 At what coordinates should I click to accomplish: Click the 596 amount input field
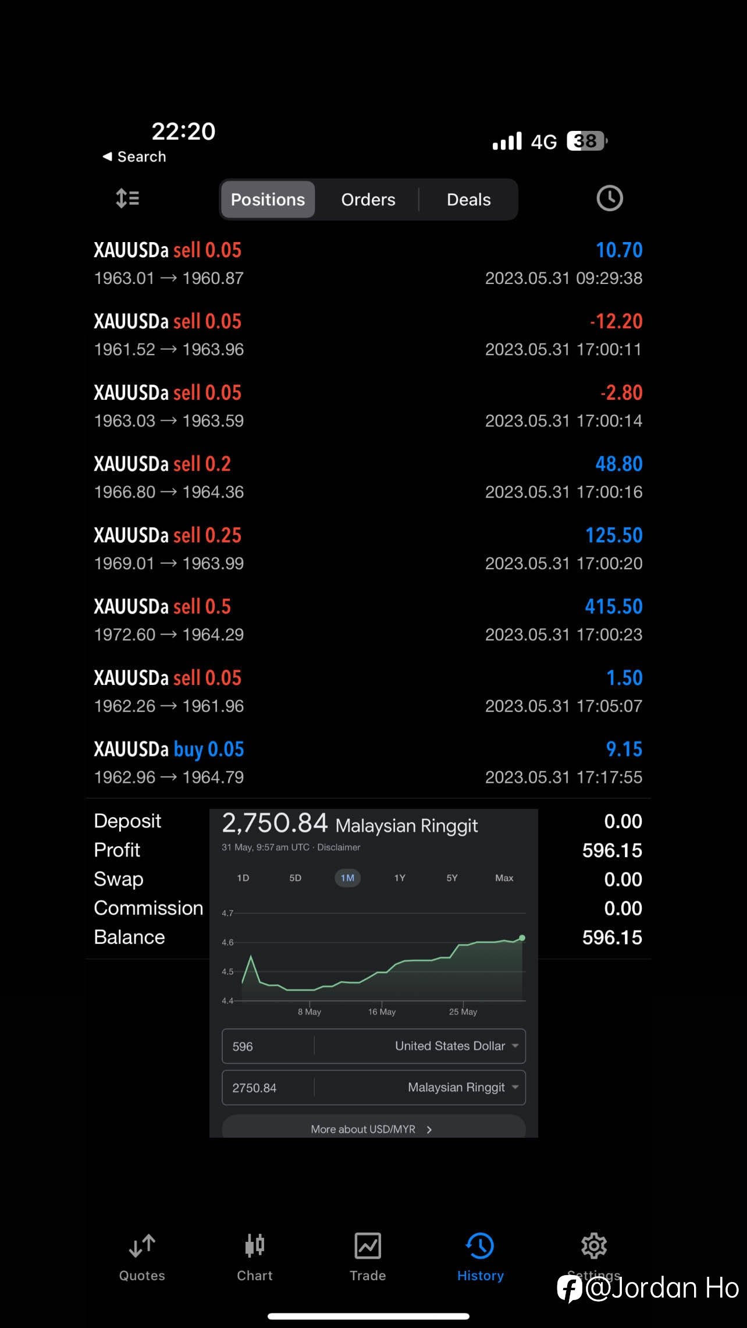268,1046
